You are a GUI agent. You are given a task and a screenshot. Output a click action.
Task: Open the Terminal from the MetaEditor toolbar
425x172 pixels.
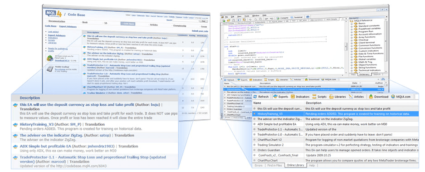point(297,18)
